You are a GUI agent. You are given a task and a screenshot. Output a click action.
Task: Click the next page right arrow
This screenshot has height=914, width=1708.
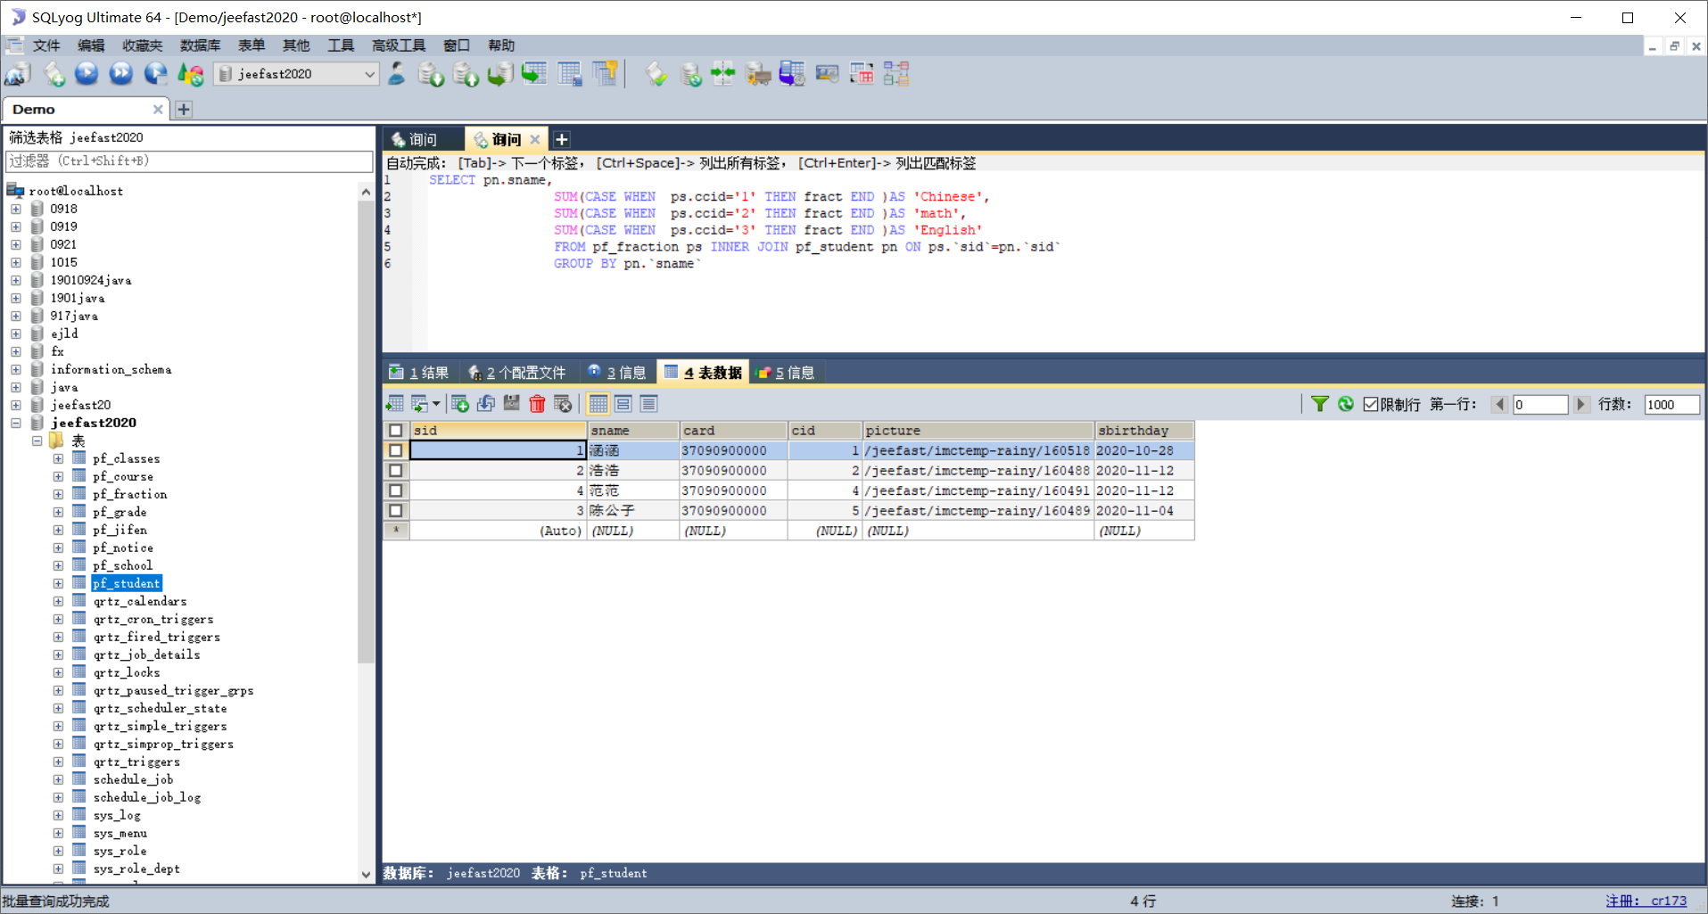click(1581, 404)
